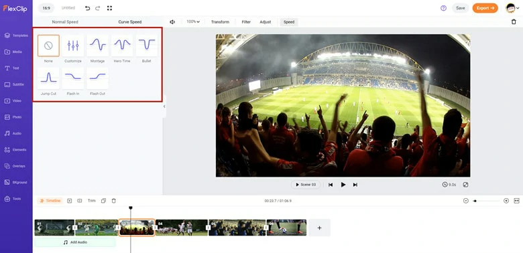Select the None speed curve option

pyautogui.click(x=48, y=46)
